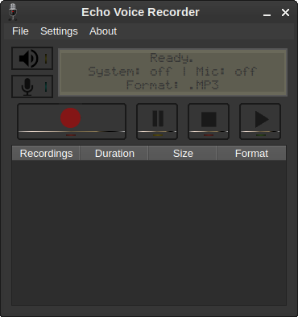Open the Settings menu
Image resolution: width=298 pixels, height=317 pixels.
[x=59, y=31]
